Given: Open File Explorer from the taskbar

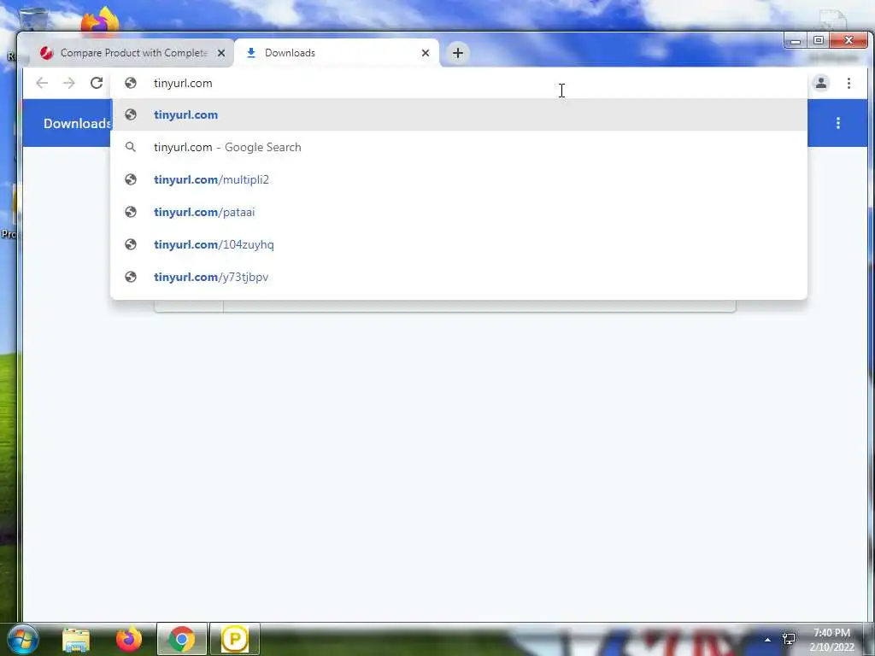Looking at the screenshot, I should (76, 639).
